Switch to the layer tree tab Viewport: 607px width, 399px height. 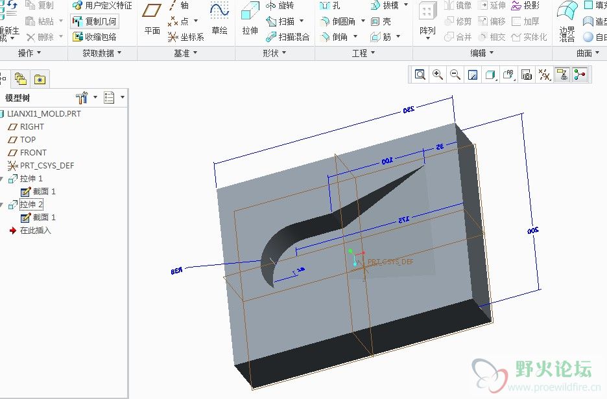tap(21, 79)
